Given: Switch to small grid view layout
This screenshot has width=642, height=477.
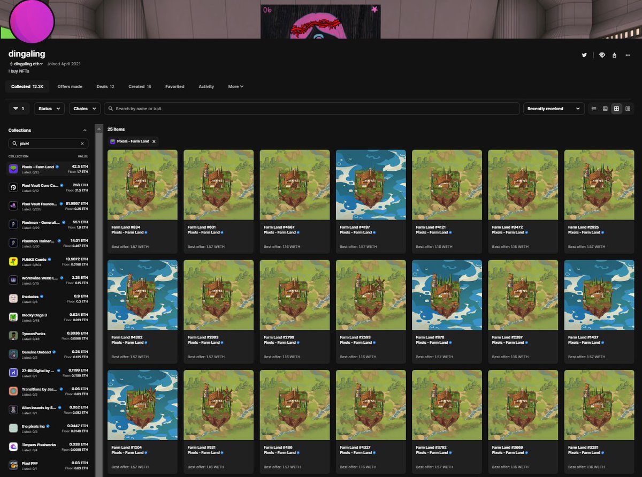Looking at the screenshot, I should [605, 109].
